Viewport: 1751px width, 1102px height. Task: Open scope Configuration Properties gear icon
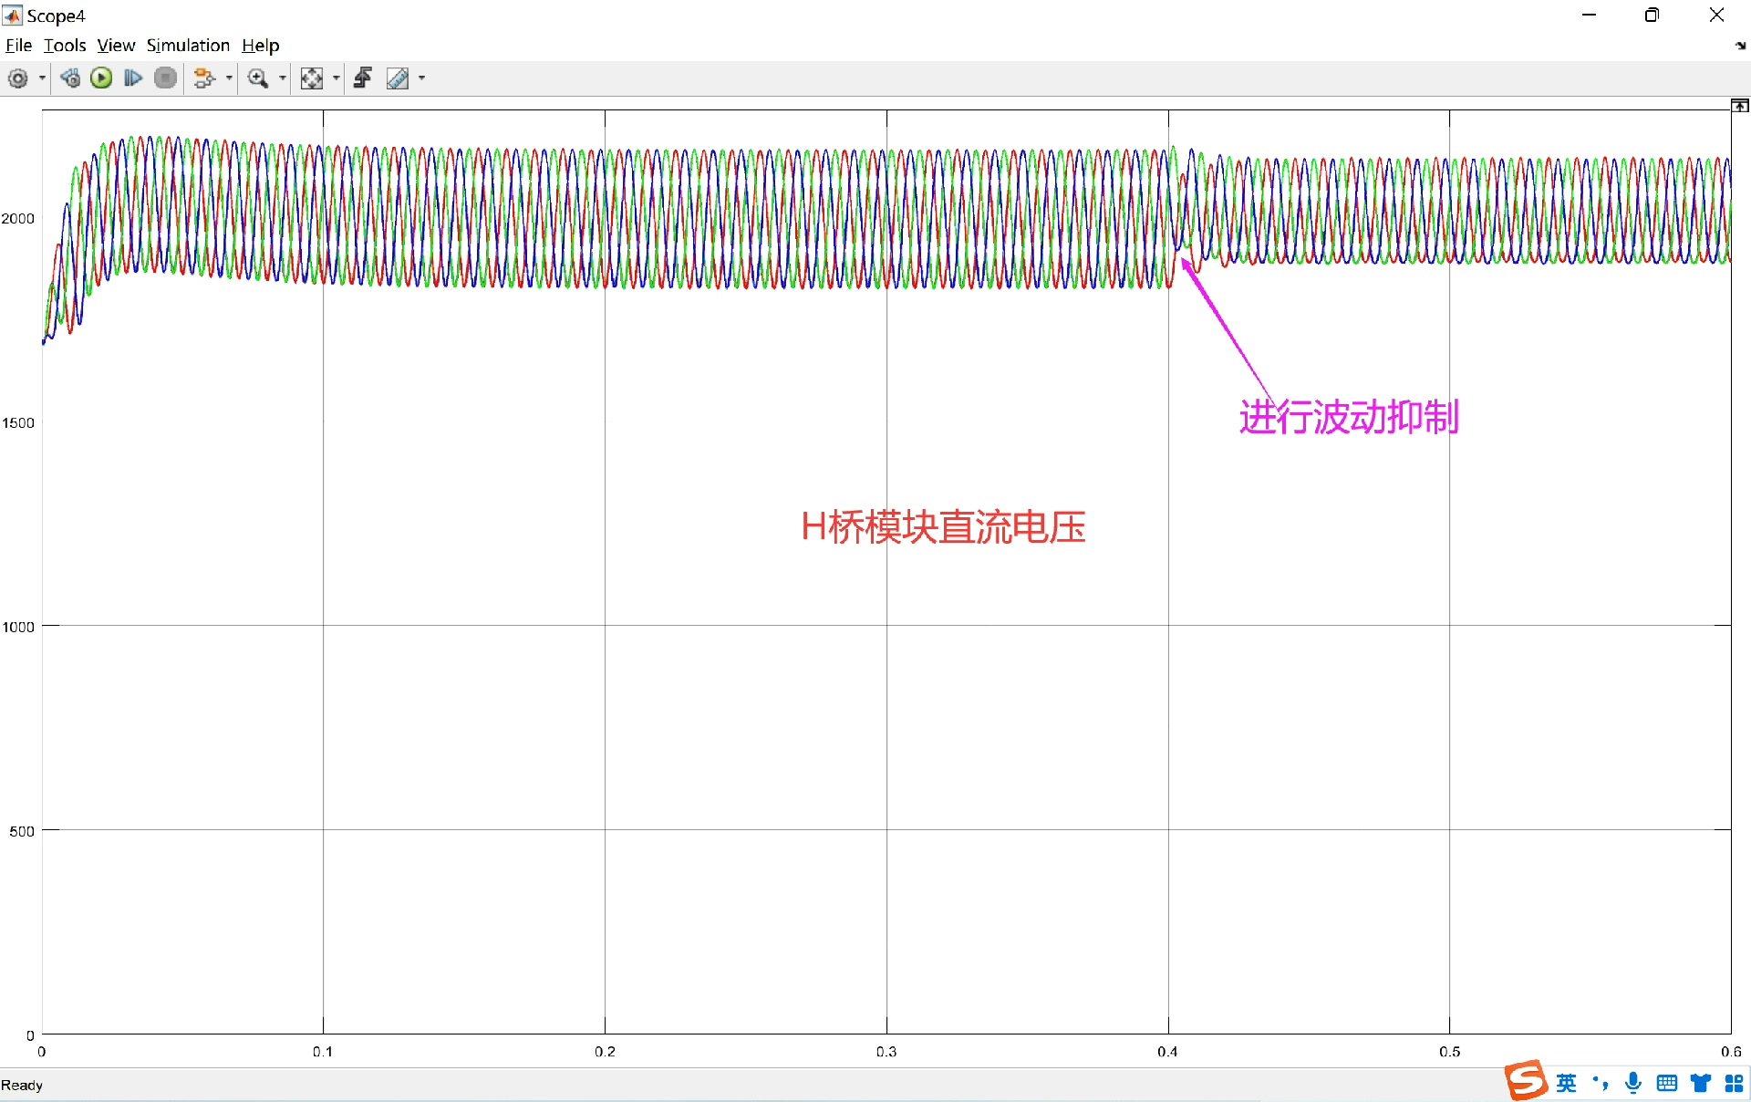point(17,78)
